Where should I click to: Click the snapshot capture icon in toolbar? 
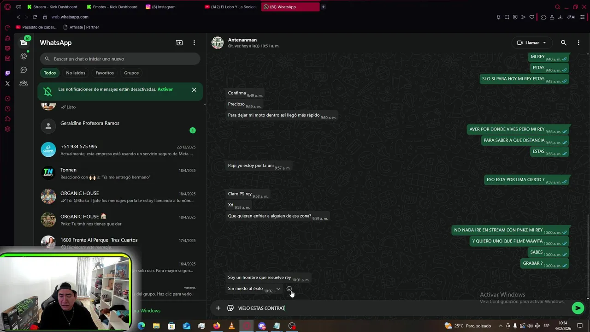[507, 17]
